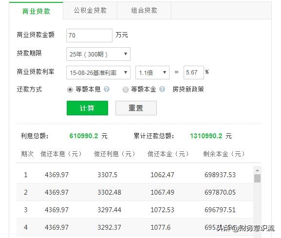The width and height of the screenshot is (281, 238).
Task: Click remaining principal 697870.05
Action: pyautogui.click(x=220, y=192)
